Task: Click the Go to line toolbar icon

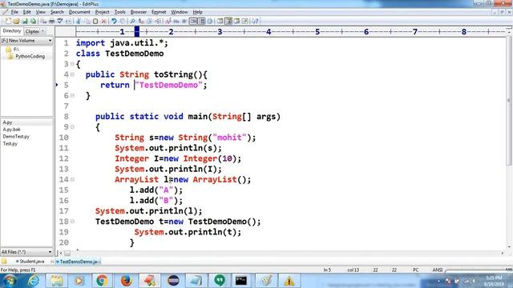Action: coord(158,22)
